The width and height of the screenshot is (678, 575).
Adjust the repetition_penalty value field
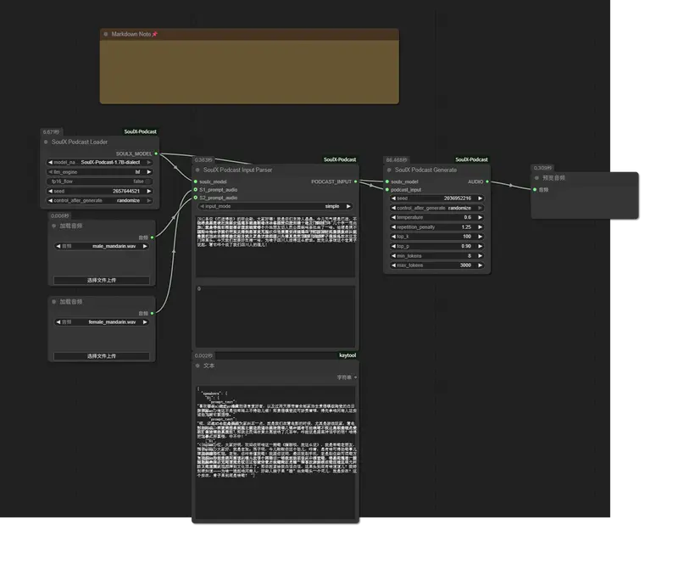(436, 227)
